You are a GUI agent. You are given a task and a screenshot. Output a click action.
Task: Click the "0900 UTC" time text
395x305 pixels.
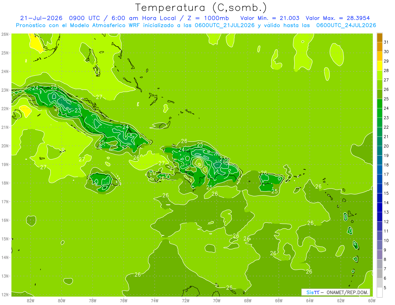tap(85, 18)
